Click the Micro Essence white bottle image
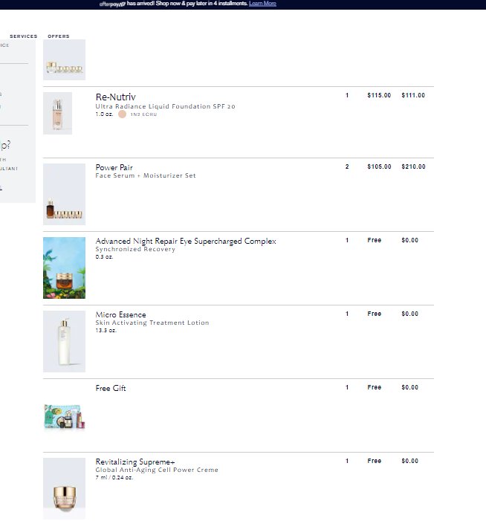The height and width of the screenshot is (521, 486). (64, 341)
